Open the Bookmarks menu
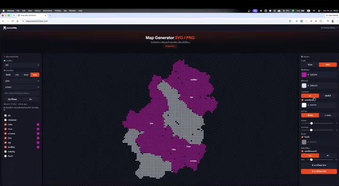Screen dimensions: 339x186 pyautogui.click(x=48, y=11)
